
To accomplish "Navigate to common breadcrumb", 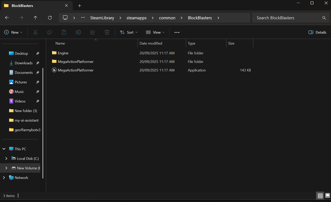I will (x=167, y=18).
